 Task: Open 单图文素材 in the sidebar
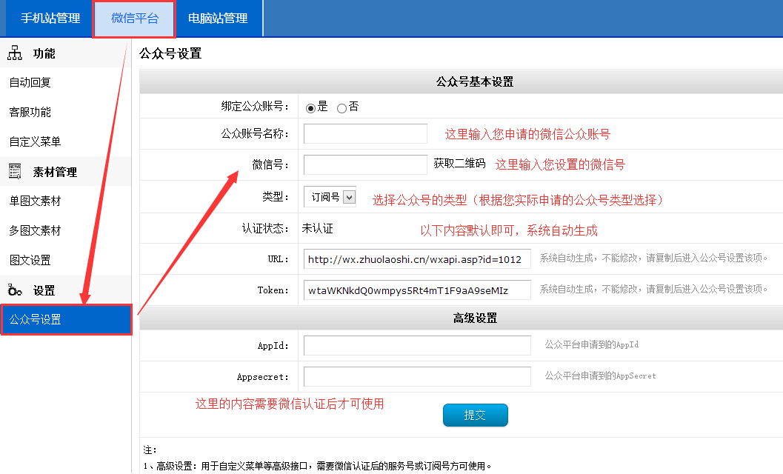pos(36,201)
